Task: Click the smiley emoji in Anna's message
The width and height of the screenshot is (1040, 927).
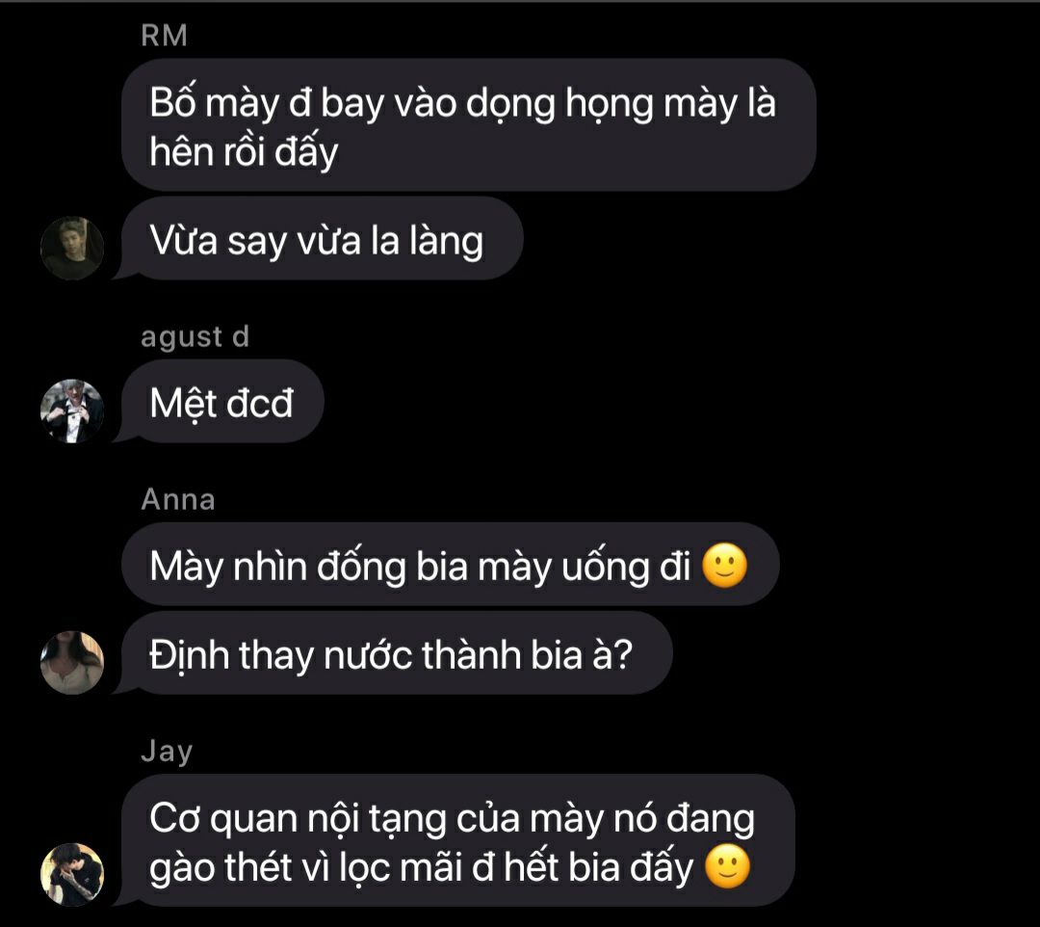Action: click(x=724, y=566)
